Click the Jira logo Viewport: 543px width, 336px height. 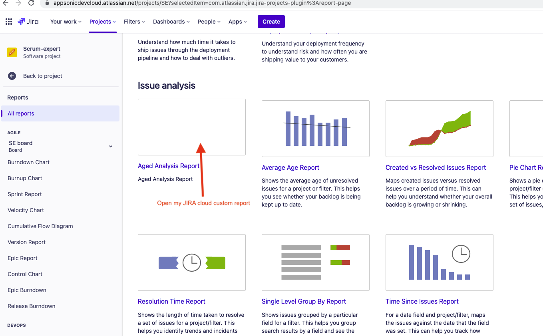pos(28,22)
